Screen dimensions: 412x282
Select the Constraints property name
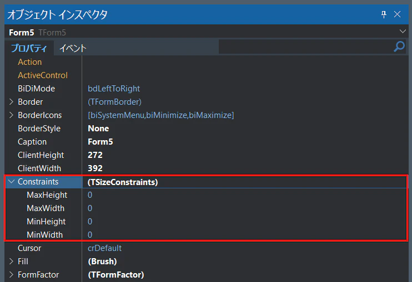pos(38,182)
